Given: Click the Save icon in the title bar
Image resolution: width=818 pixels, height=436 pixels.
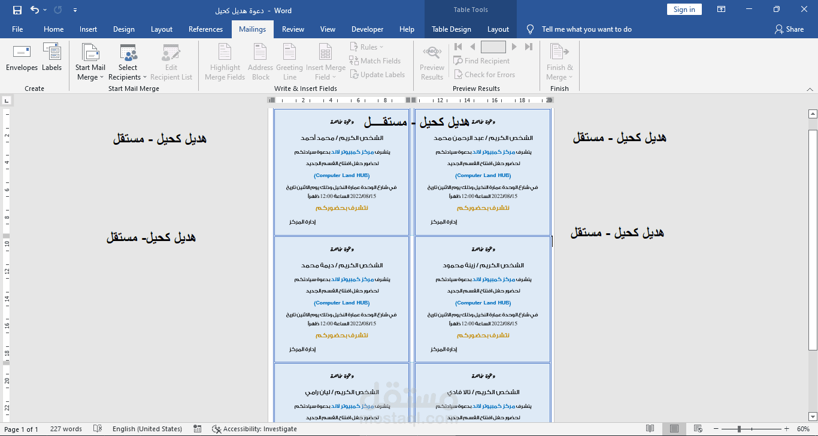Looking at the screenshot, I should tap(17, 10).
